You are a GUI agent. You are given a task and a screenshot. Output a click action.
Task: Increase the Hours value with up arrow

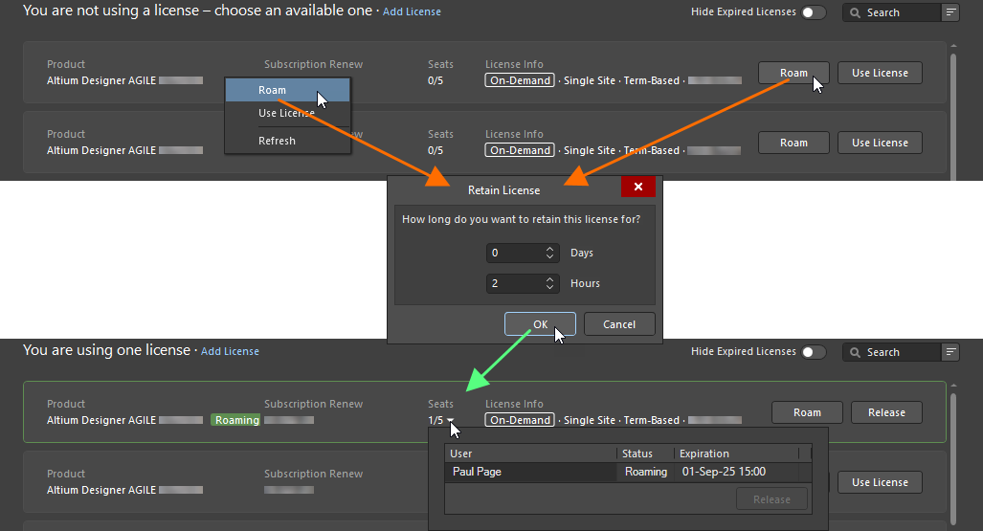[x=549, y=279]
